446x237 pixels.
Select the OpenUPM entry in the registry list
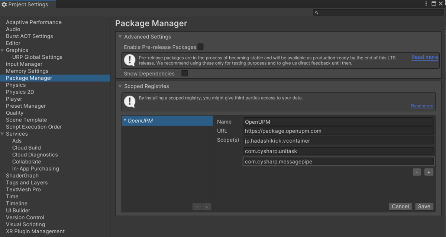click(167, 121)
